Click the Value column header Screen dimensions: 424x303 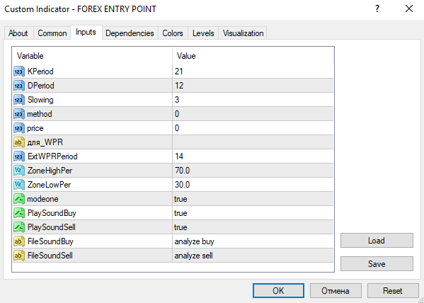[253, 56]
